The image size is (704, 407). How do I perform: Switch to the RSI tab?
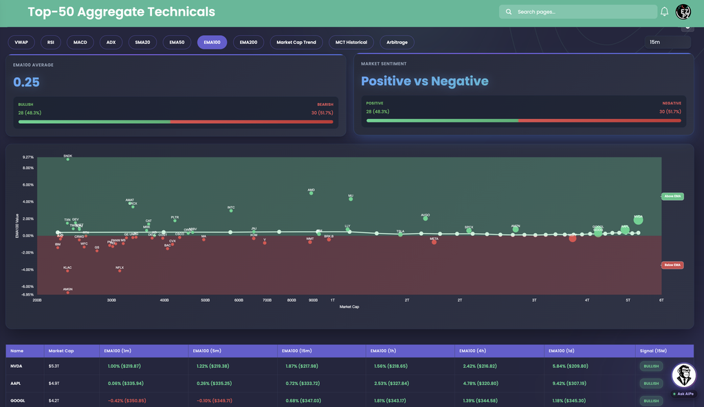pyautogui.click(x=51, y=42)
